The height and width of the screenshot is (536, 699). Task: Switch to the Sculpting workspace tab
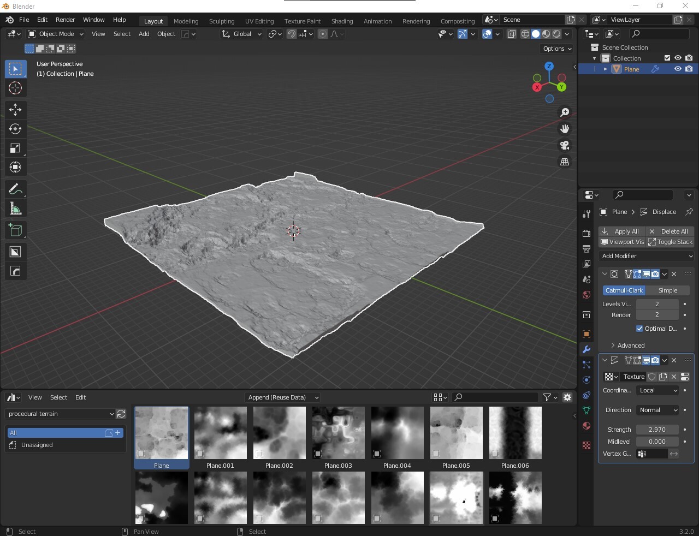click(x=221, y=21)
